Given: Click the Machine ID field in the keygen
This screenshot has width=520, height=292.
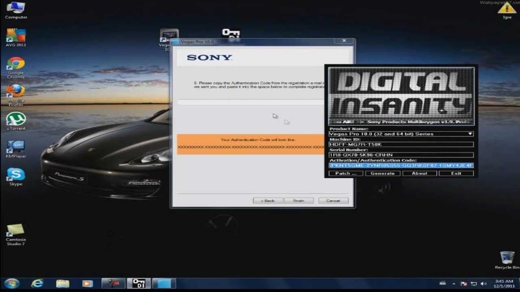Looking at the screenshot, I should click(x=401, y=144).
